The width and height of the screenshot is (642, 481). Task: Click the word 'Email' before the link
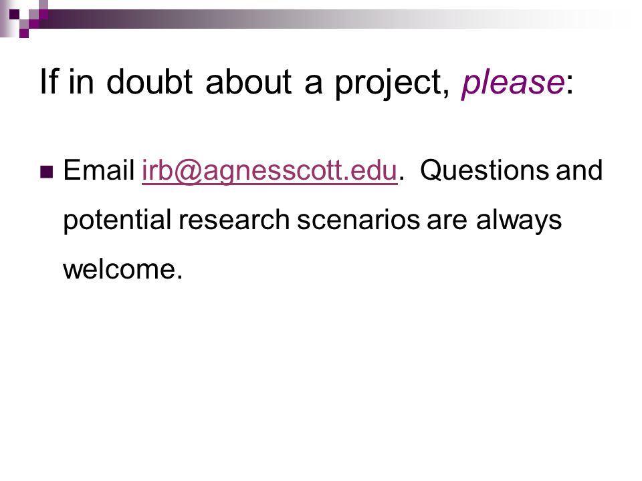pos(99,170)
